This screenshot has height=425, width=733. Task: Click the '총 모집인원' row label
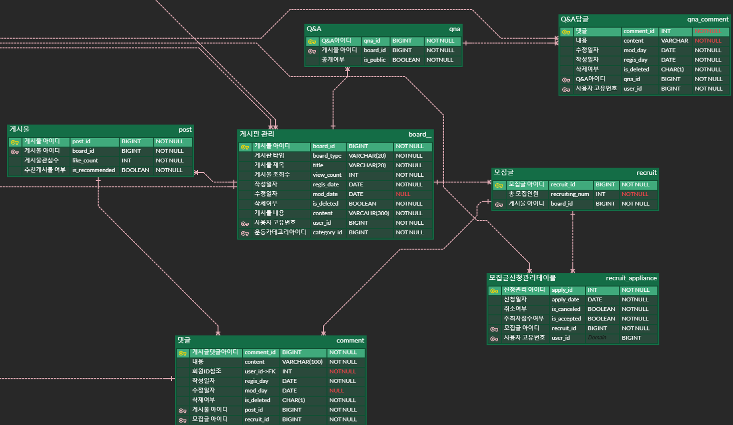[x=524, y=194]
